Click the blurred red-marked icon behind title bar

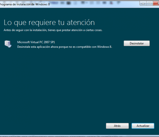click(111, 3)
